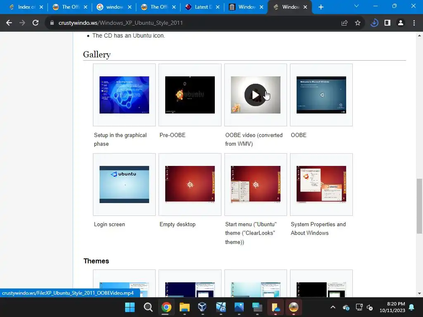Open the tab search chevron
Viewport: 423px width, 317px height.
pyautogui.click(x=356, y=6)
